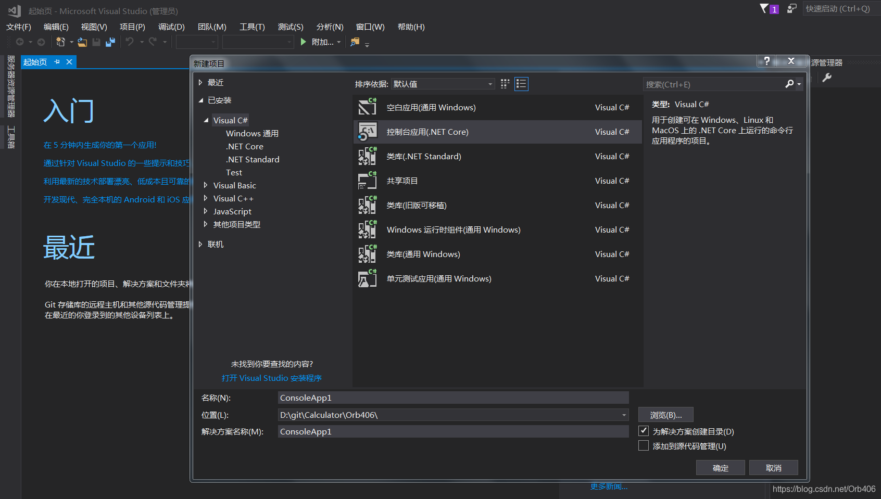This screenshot has height=499, width=881.
Task: Click the notifications flag icon in title bar
Action: [764, 8]
